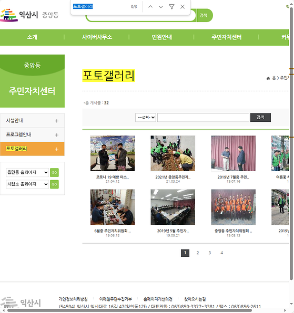Open the 2019년 7월중 주민 photo thumbnail
This screenshot has height=313, width=294.
click(233, 153)
